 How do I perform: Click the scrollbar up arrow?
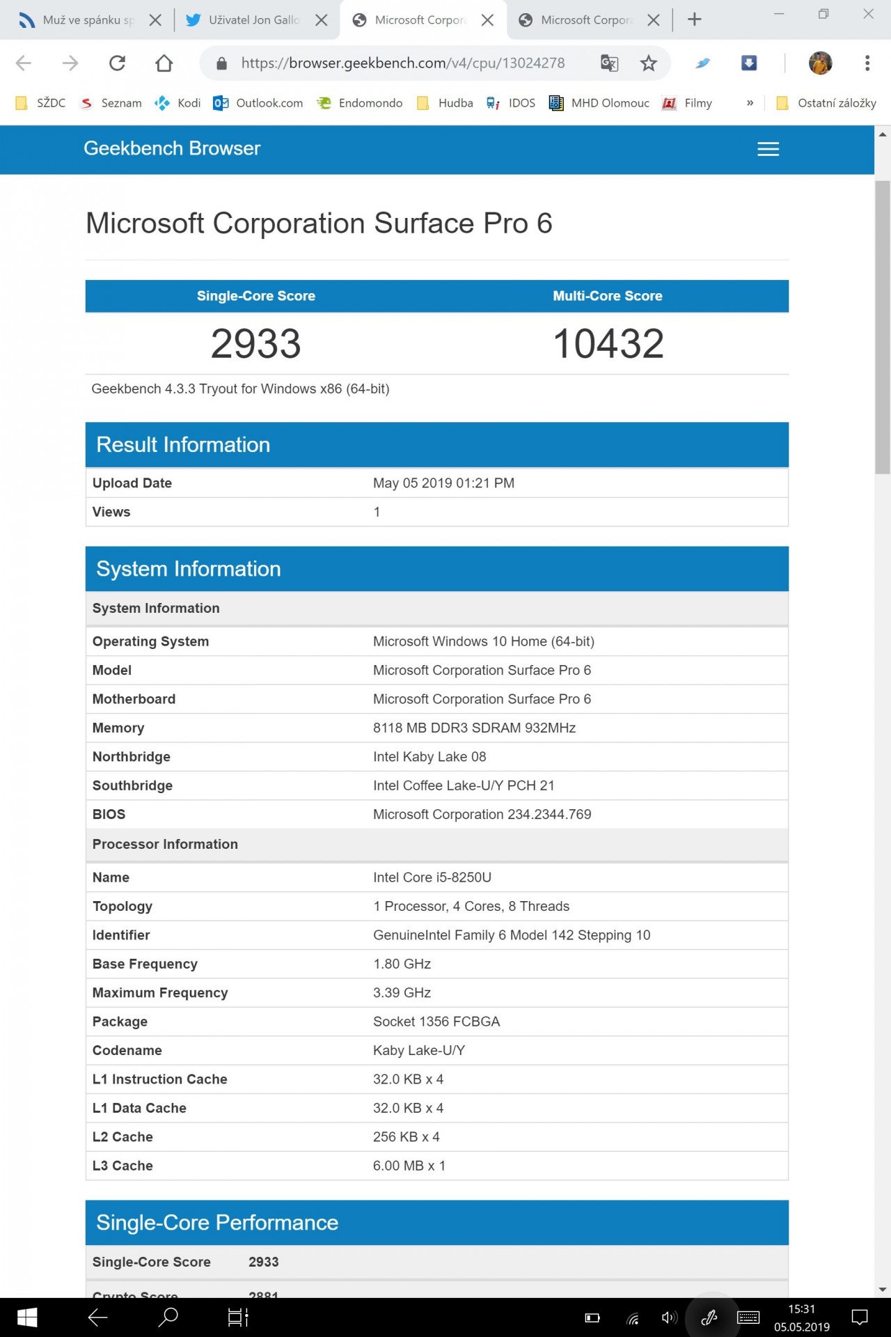pos(883,134)
